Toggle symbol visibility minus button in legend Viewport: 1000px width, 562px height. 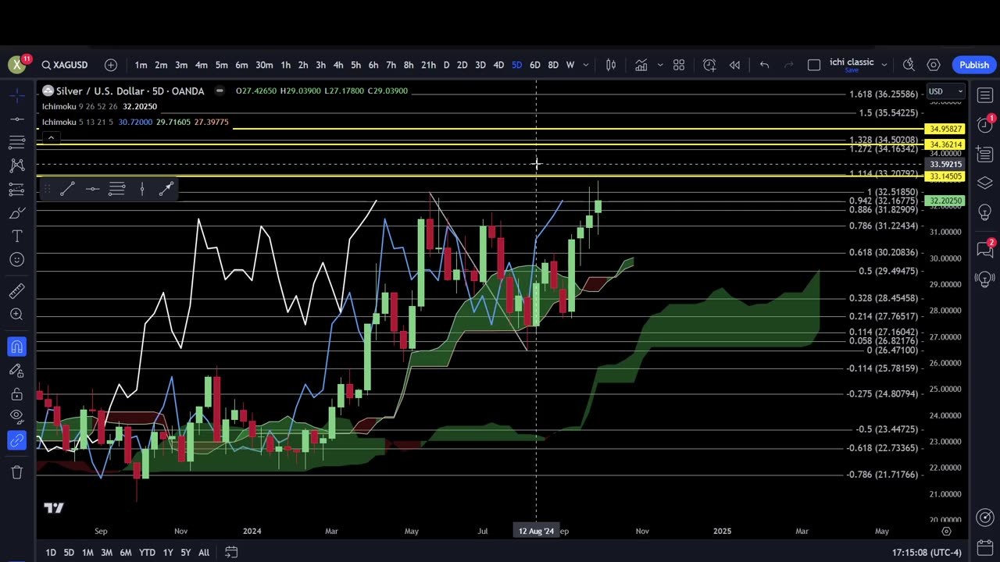coord(220,91)
